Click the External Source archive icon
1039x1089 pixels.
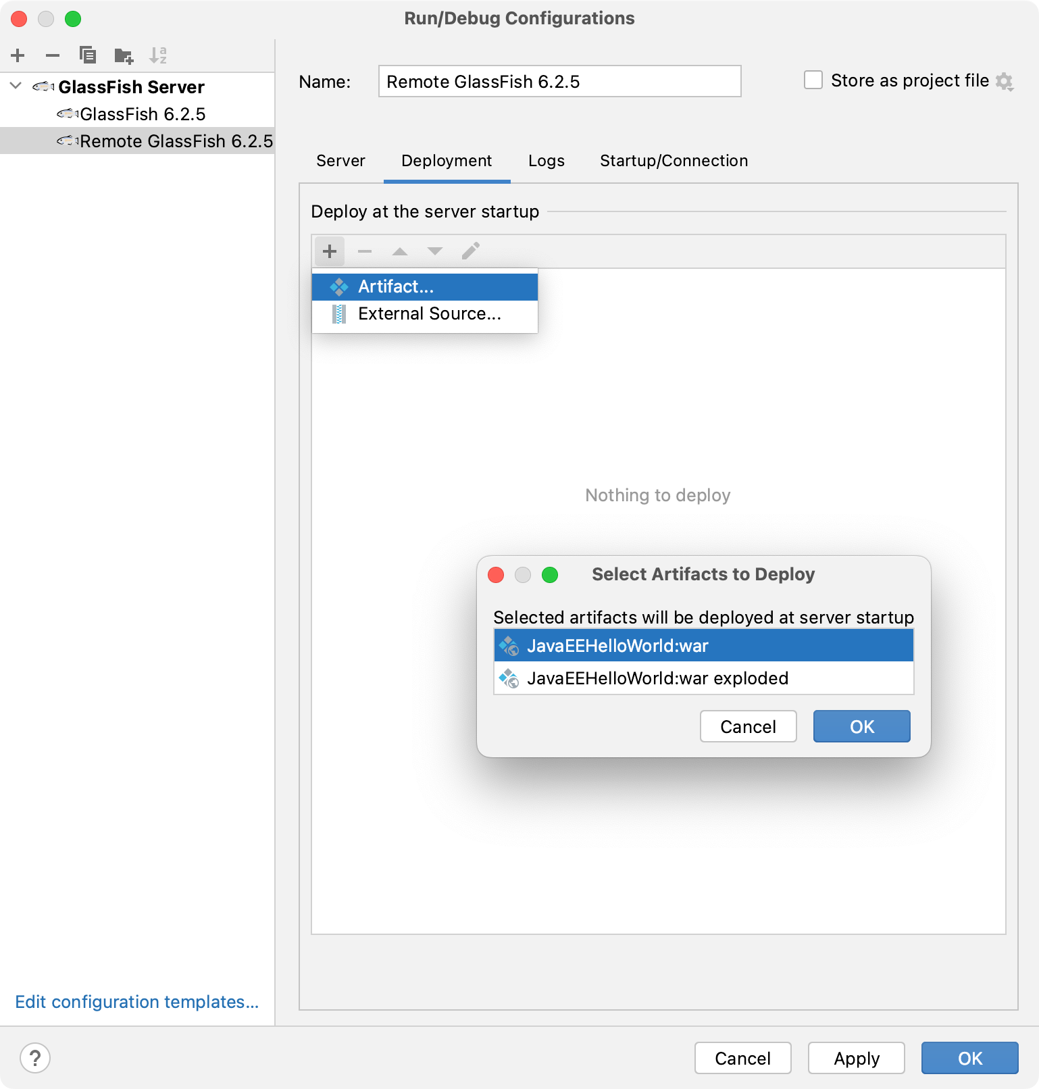[x=339, y=313]
